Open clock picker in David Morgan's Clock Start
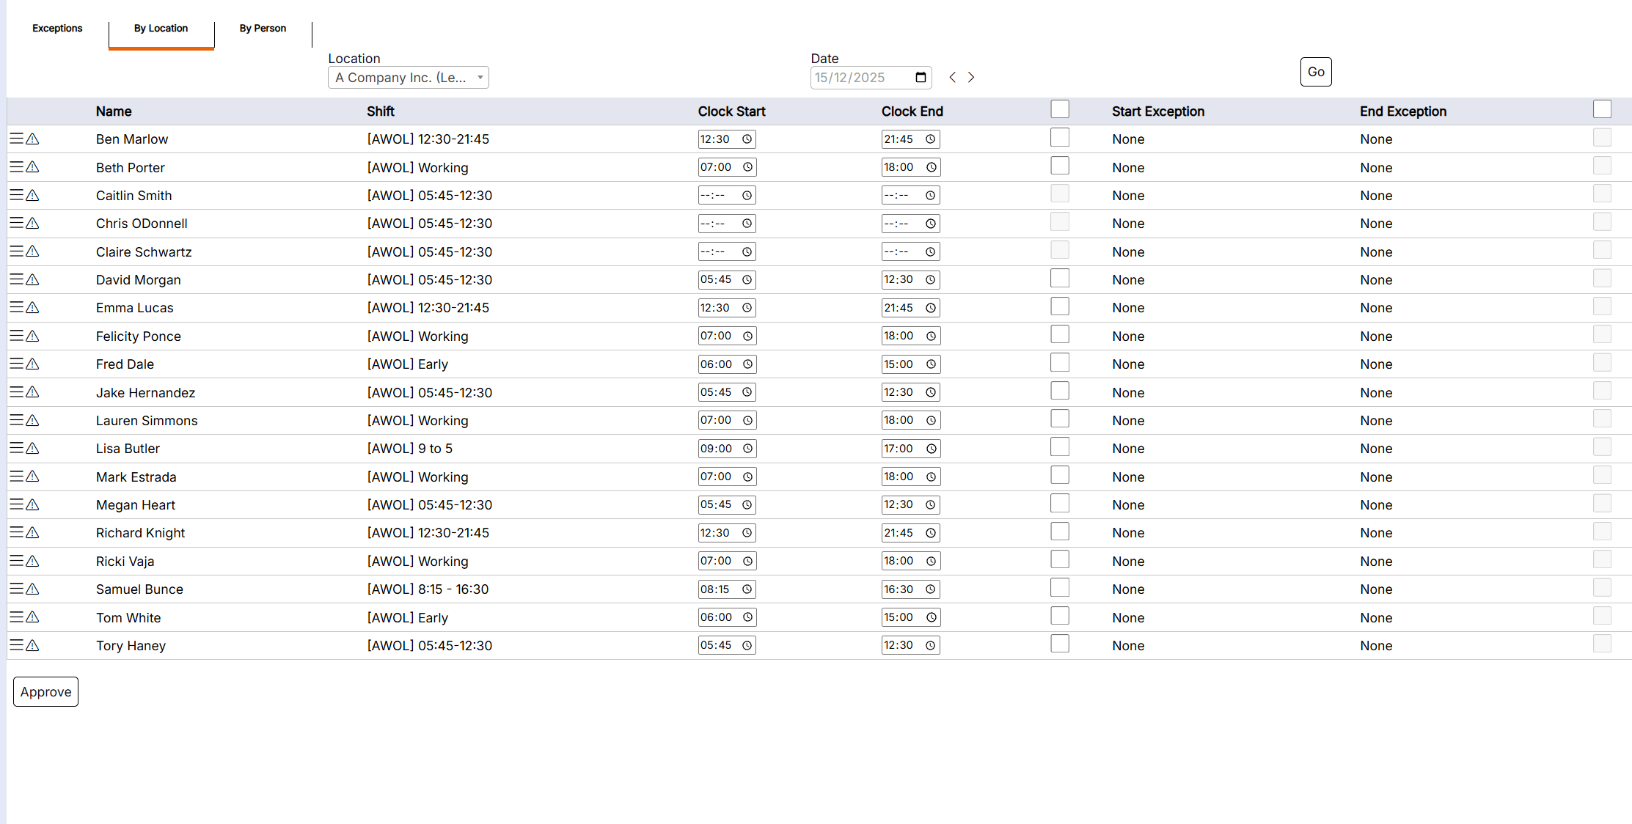The width and height of the screenshot is (1632, 824). [747, 279]
